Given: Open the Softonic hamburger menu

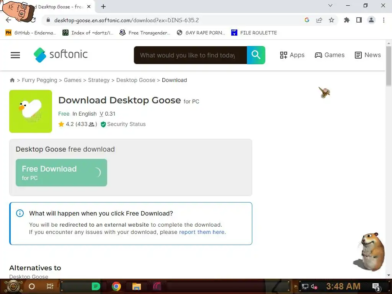Looking at the screenshot, I should tap(15, 55).
